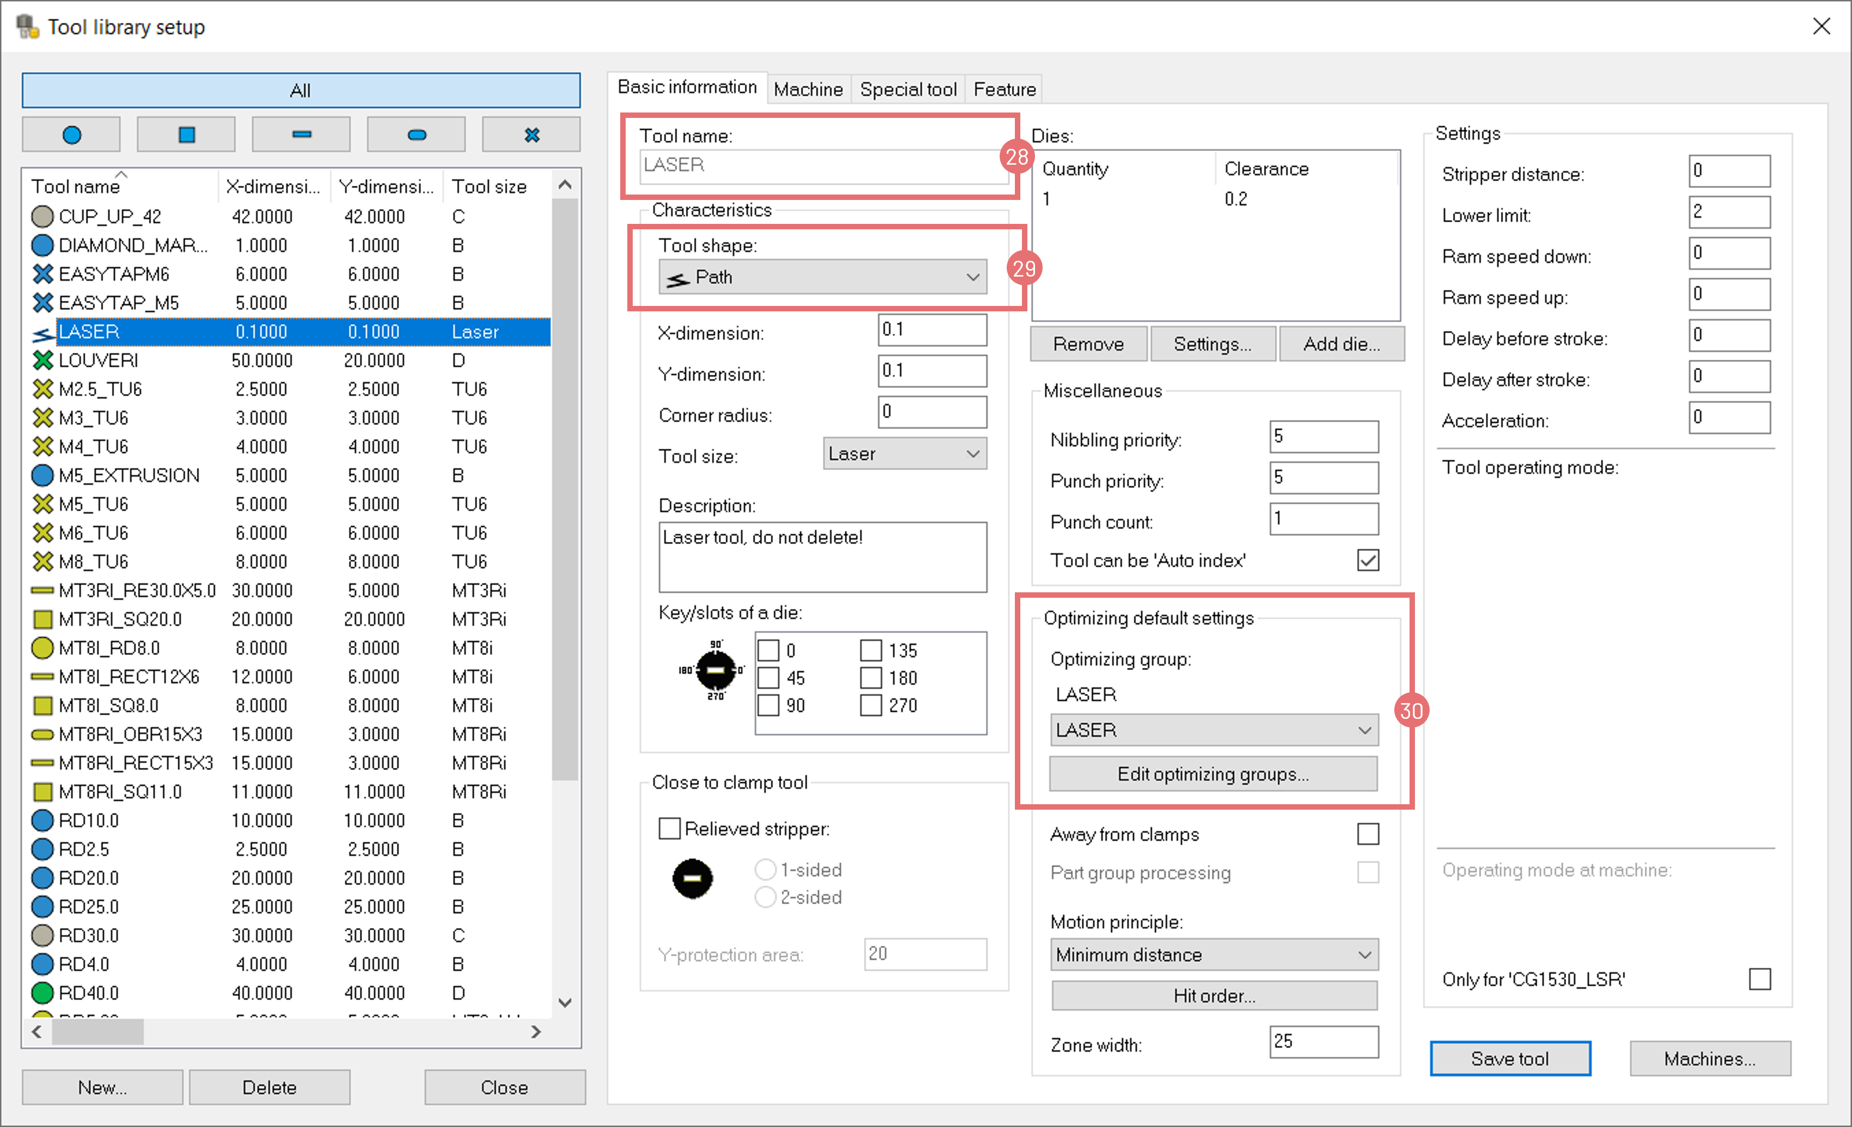Filter tools by obround shape icon

(x=416, y=134)
